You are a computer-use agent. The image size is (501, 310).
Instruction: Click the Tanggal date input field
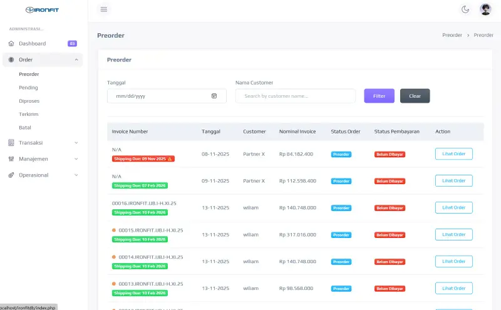[x=167, y=96]
